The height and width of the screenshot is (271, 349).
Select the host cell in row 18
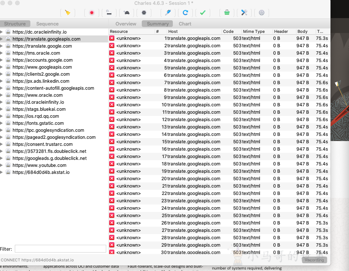[x=194, y=164]
